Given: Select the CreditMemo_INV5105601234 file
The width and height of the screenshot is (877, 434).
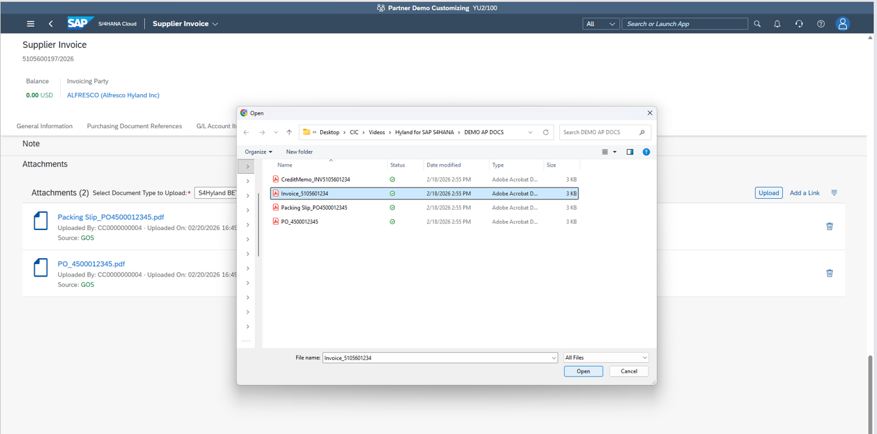Looking at the screenshot, I should tap(424, 179).
